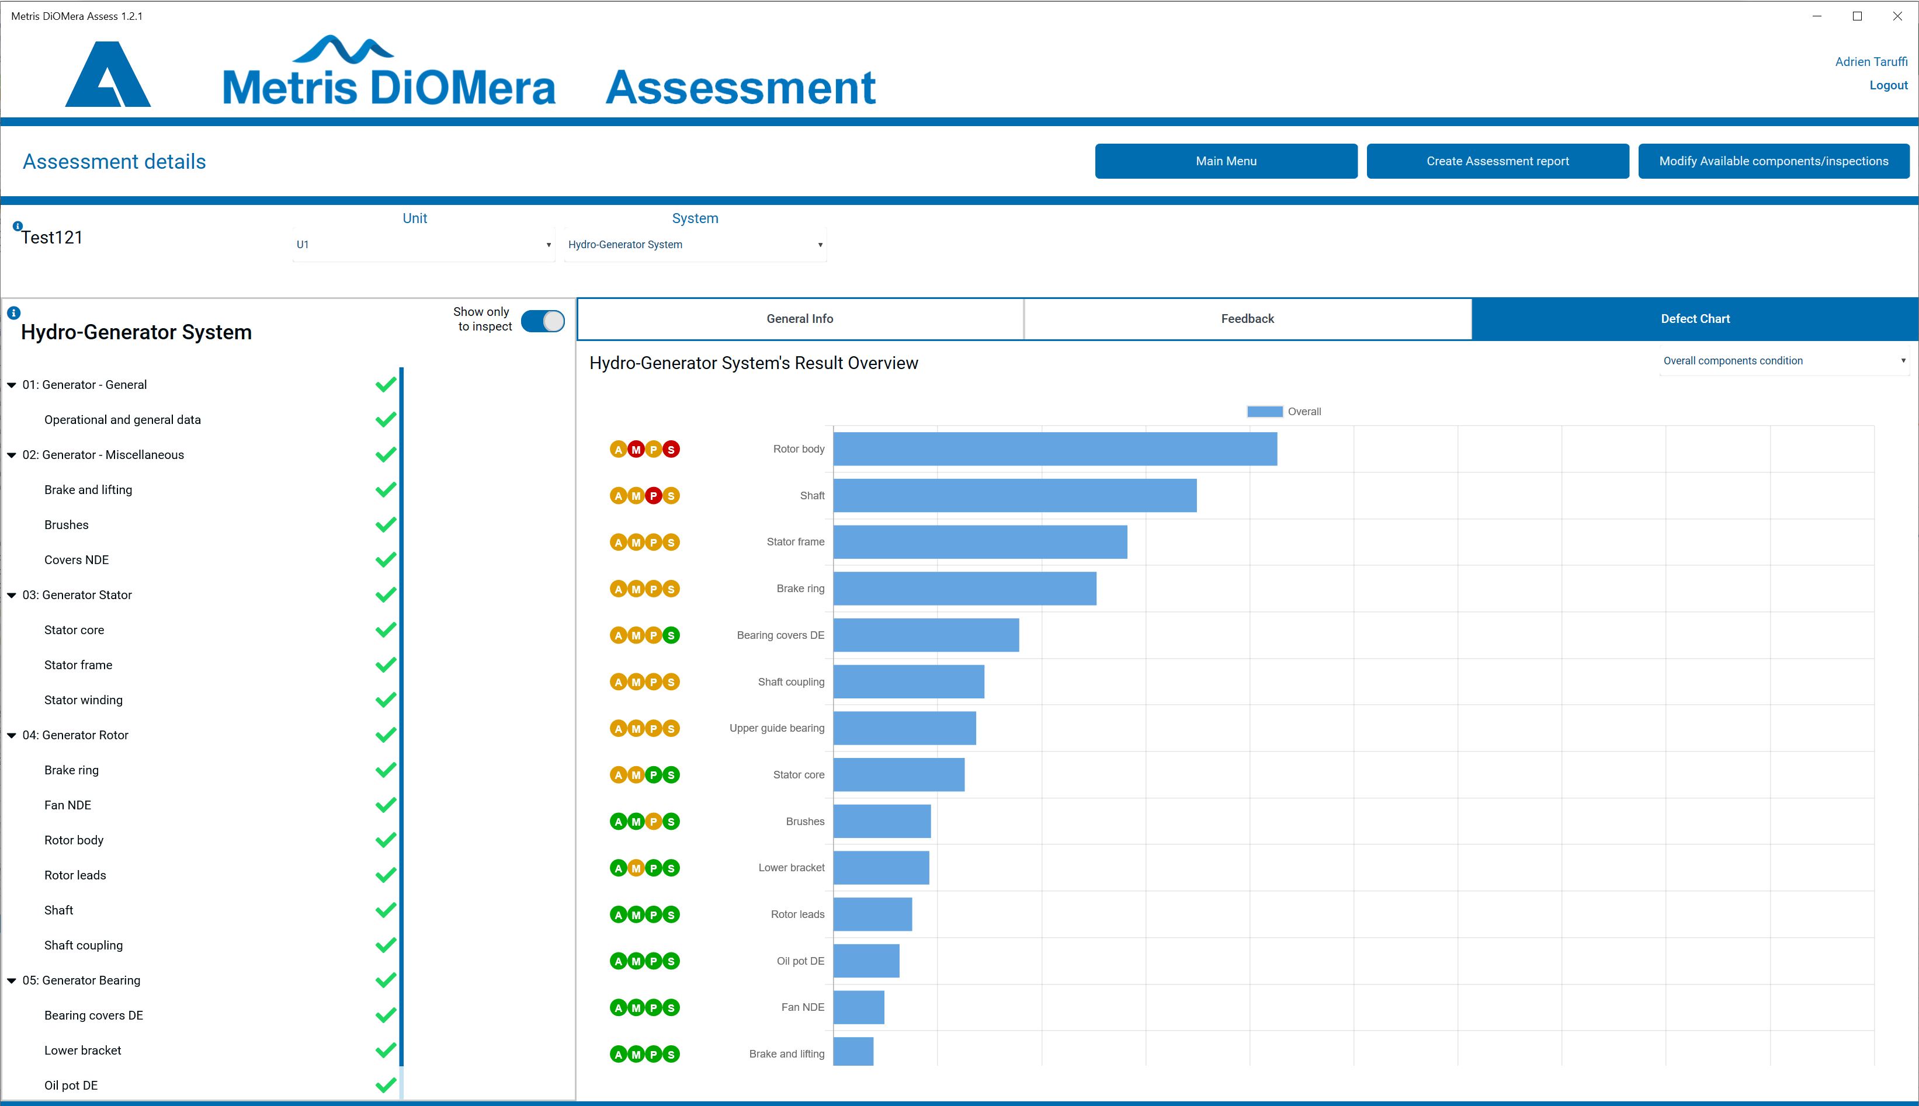Screen dimensions: 1919x1106
Task: Click the red M badge for Rotor body
Action: coord(636,450)
